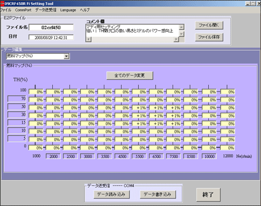
Task: Click the データ読み込み button
Action: [x=111, y=195]
